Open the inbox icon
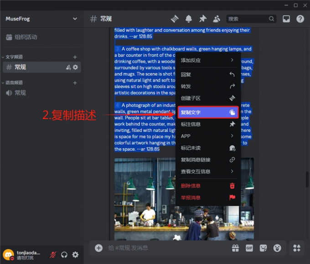310x264 pixels. click(286, 19)
